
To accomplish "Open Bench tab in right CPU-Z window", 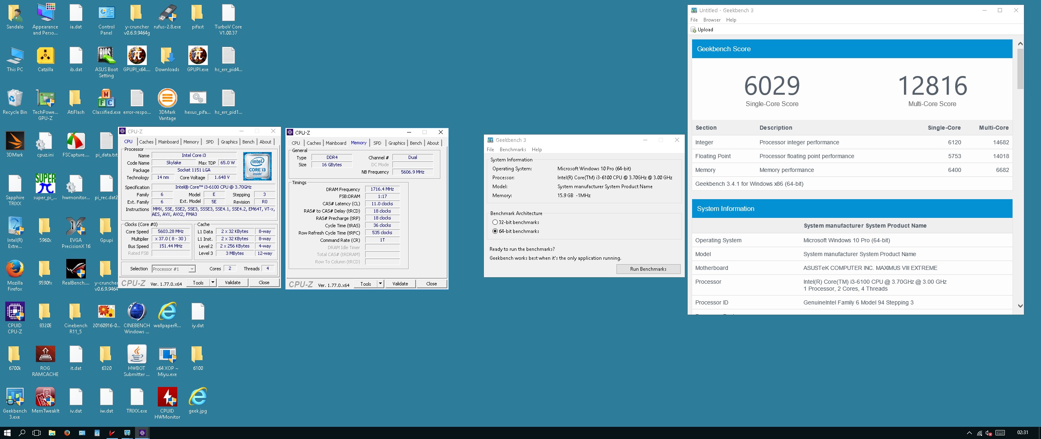I will [x=416, y=143].
